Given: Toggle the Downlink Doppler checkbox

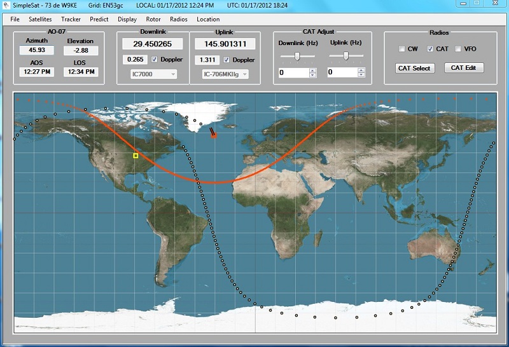Looking at the screenshot, I should click(155, 59).
